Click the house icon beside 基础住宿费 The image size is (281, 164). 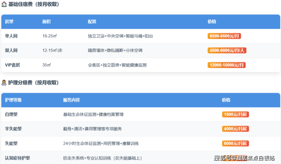(x=4, y=5)
